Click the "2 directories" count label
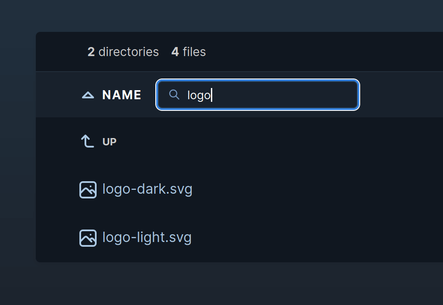443x305 pixels. (123, 52)
